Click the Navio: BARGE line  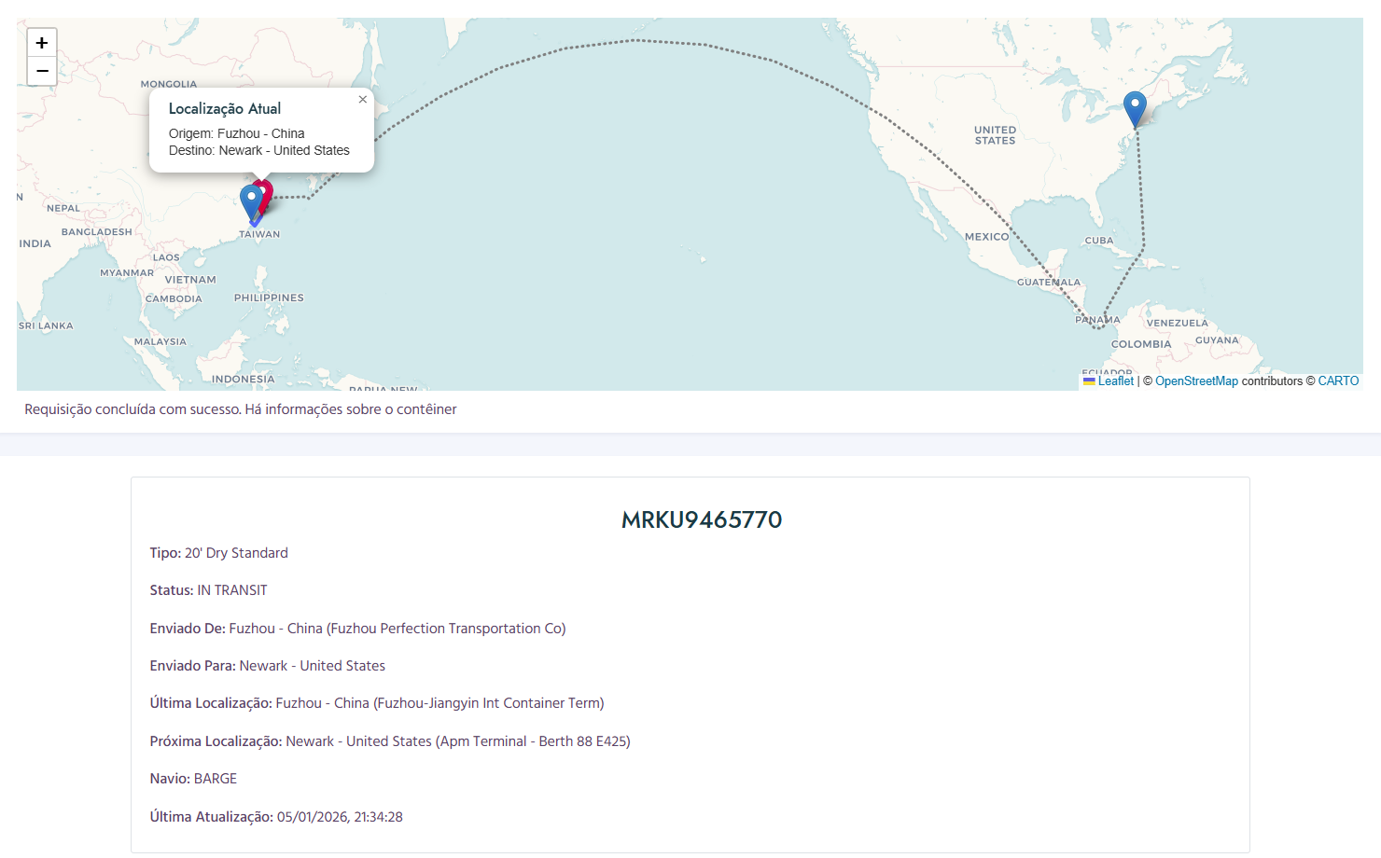coord(193,779)
